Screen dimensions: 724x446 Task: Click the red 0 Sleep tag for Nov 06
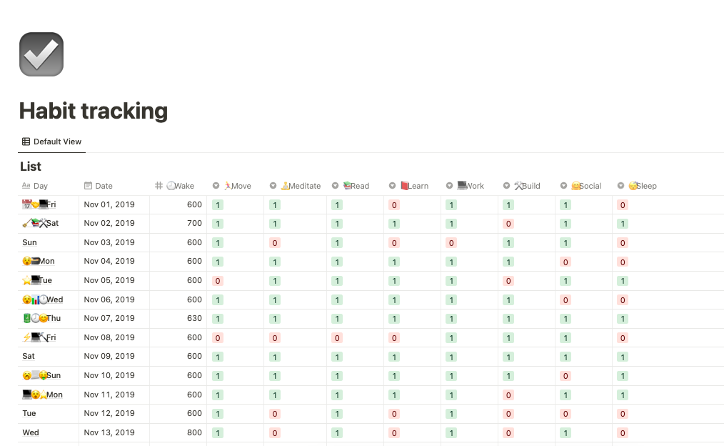tap(623, 300)
